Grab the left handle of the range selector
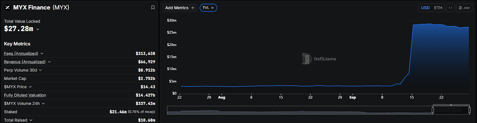The image size is (477, 123). pyautogui.click(x=433, y=110)
